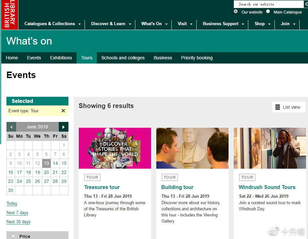Click the TOUR tag on Building tour
308x239 pixels.
point(170,177)
